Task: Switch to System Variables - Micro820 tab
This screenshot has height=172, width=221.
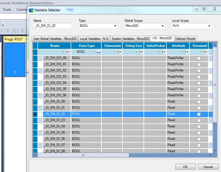Action: click(x=130, y=39)
